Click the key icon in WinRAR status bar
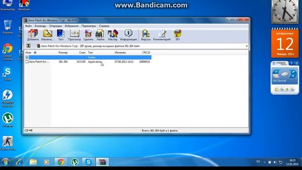302x170 pixels. pos(31,130)
